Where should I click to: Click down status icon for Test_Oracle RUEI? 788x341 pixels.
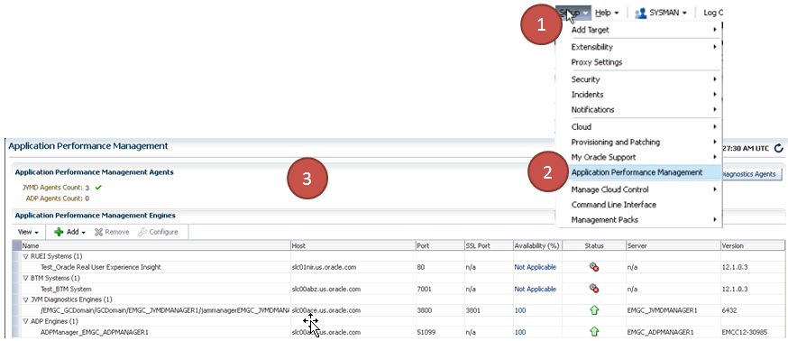tap(594, 267)
